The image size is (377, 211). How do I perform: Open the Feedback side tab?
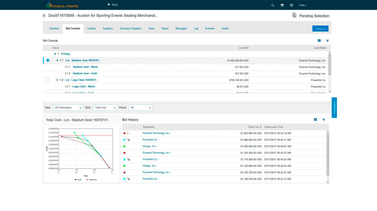334,107
